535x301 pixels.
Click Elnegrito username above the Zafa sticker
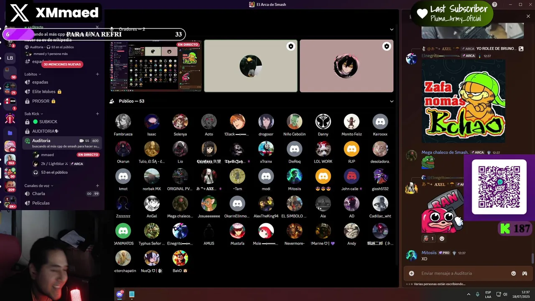pos(441,56)
